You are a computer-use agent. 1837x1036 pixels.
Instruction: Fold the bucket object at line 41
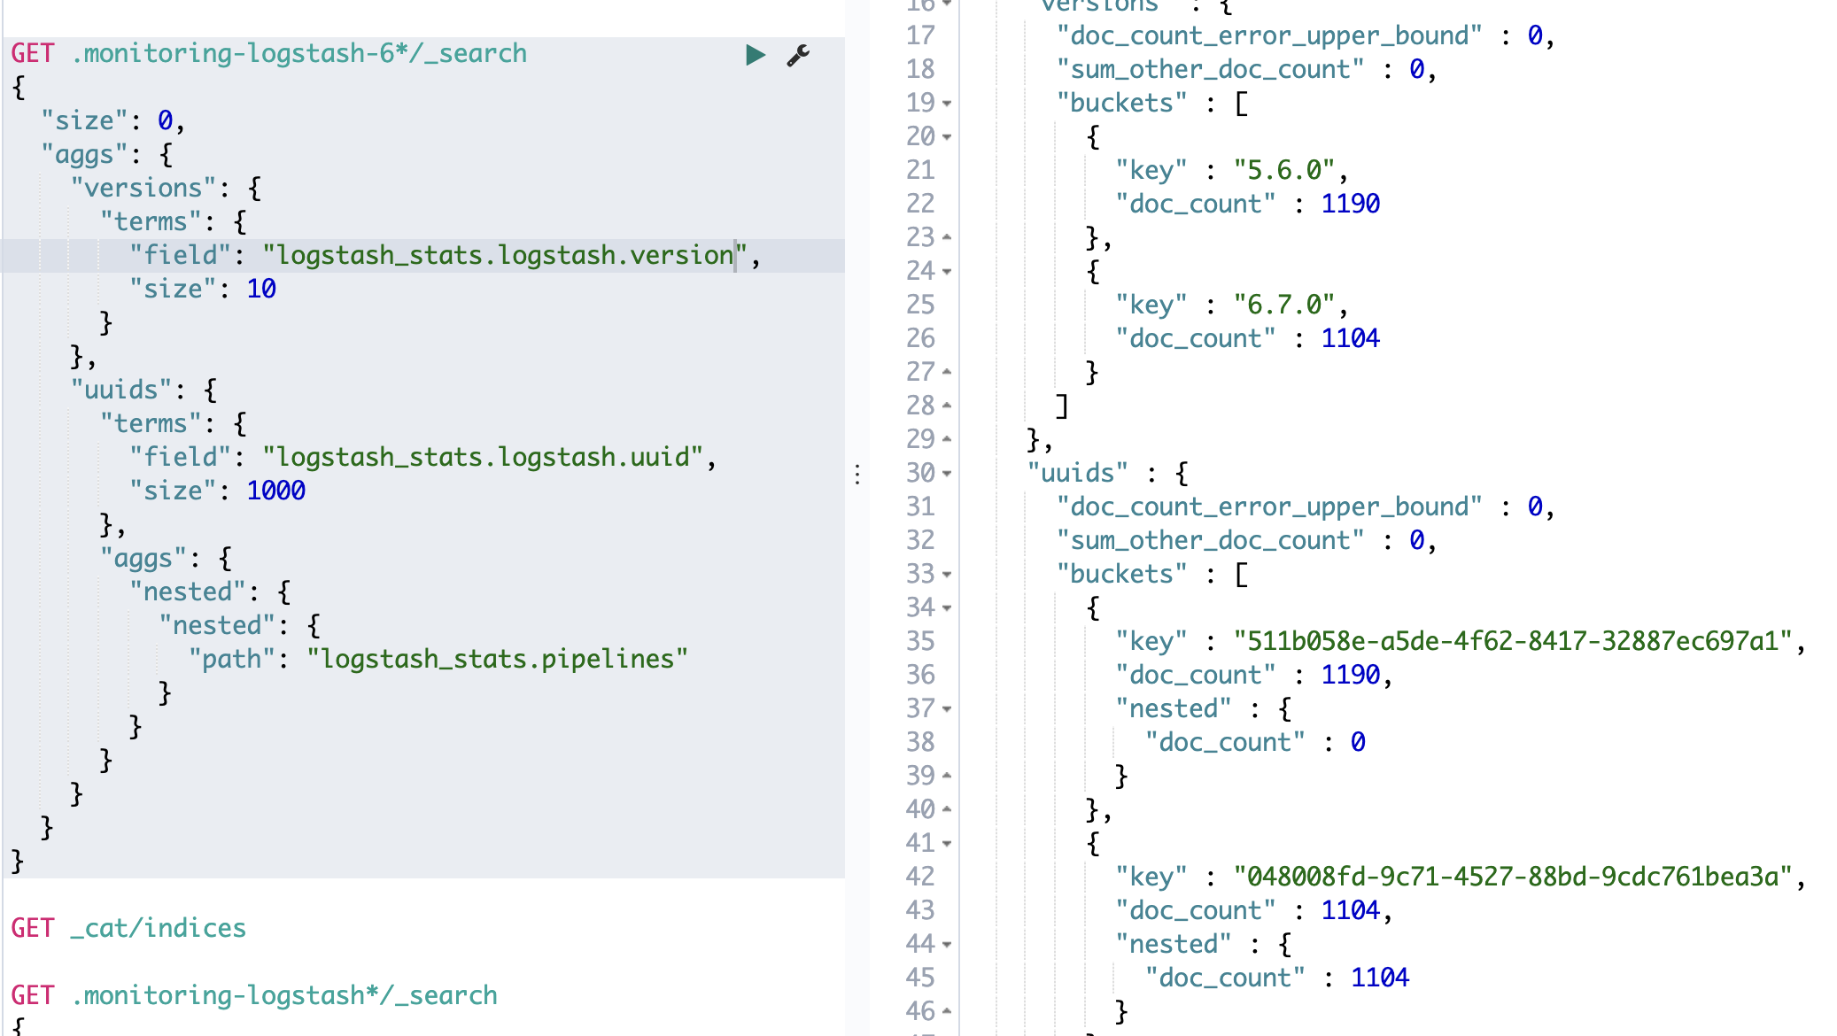[x=947, y=844]
